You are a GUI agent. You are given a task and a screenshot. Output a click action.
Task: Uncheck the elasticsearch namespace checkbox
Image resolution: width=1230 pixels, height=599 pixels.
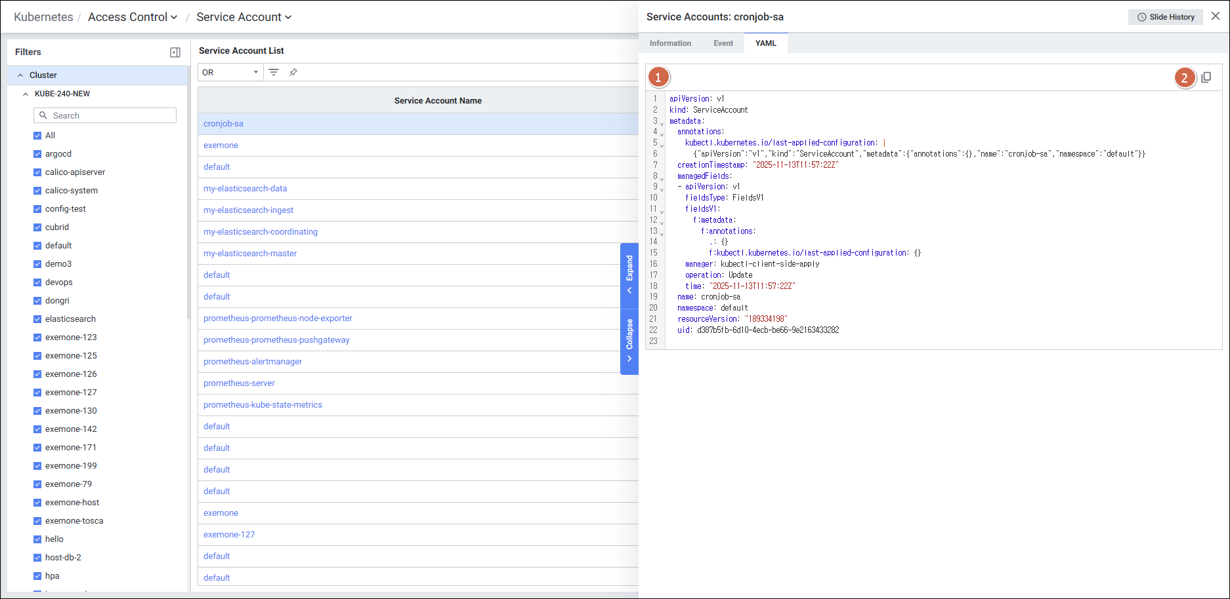tap(37, 319)
